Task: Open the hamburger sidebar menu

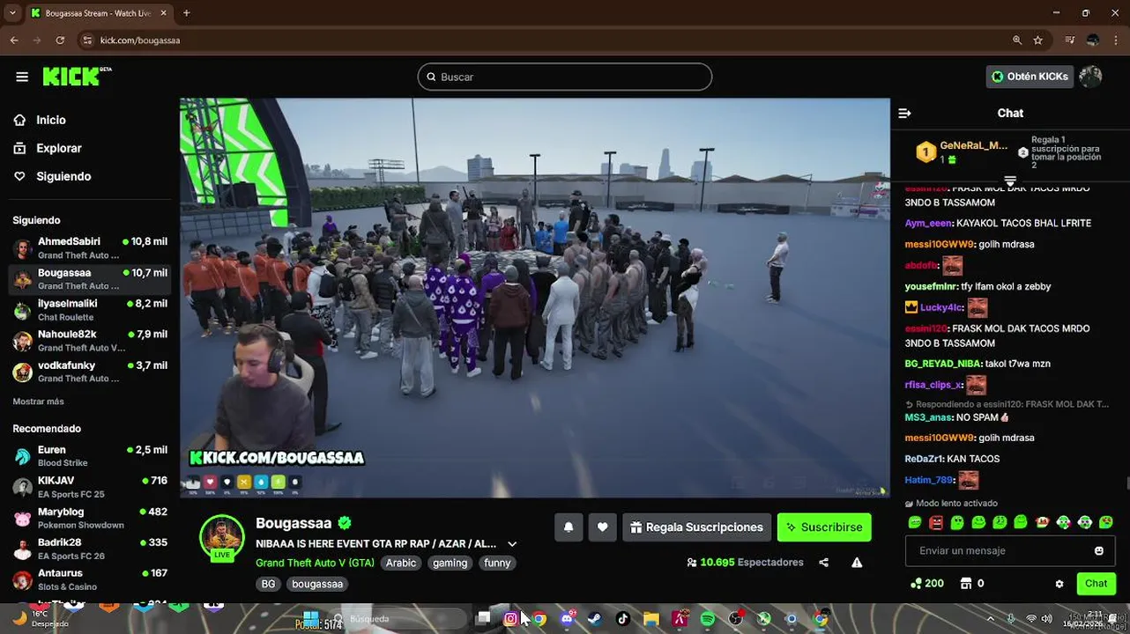Action: 22,77
